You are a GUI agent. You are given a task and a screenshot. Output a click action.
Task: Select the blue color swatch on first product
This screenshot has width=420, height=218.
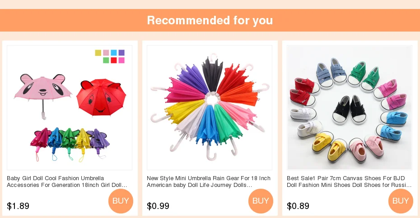(114, 53)
